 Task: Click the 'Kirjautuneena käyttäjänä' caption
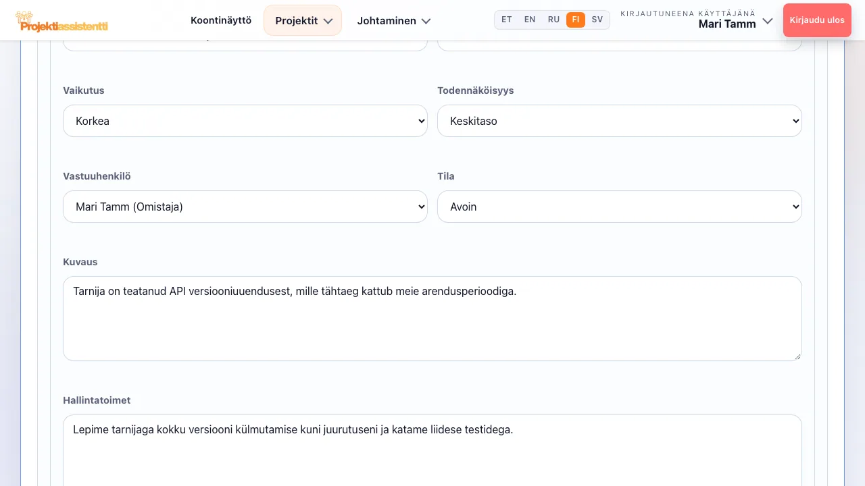pos(688,13)
